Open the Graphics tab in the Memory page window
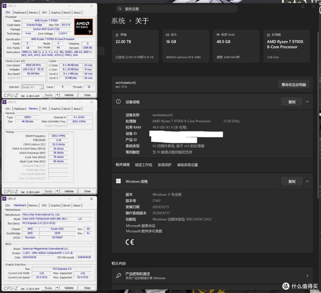The height and width of the screenshot is (293, 321). pos(56,109)
